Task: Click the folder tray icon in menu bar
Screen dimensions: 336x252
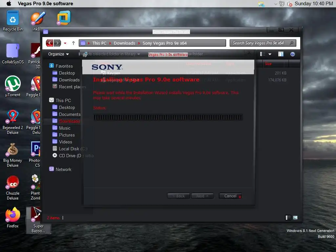Action: tap(261, 4)
